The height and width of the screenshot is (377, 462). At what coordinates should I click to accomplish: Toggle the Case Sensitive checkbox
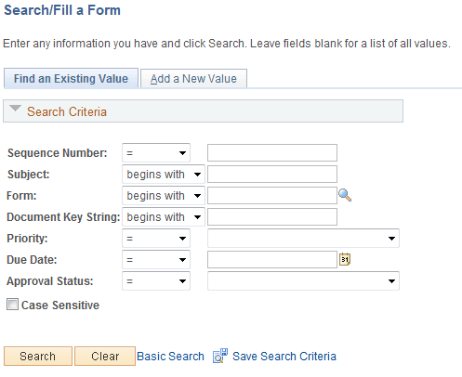pos(12,305)
